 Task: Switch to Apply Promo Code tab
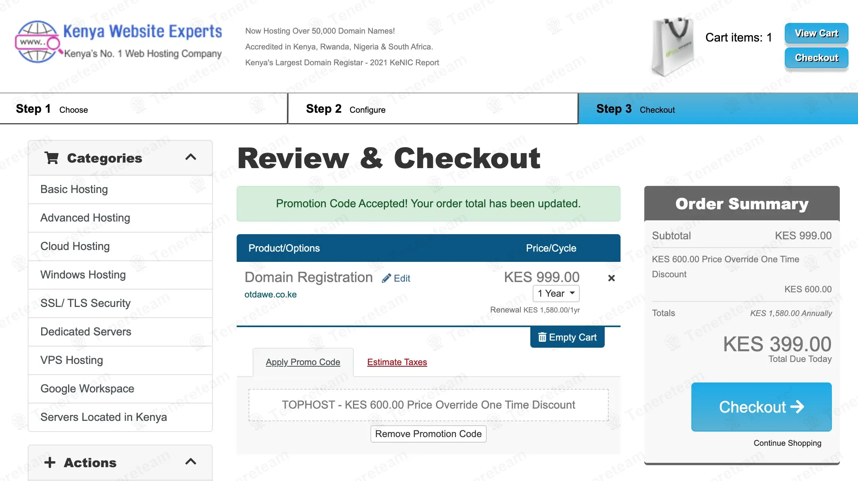click(x=303, y=362)
